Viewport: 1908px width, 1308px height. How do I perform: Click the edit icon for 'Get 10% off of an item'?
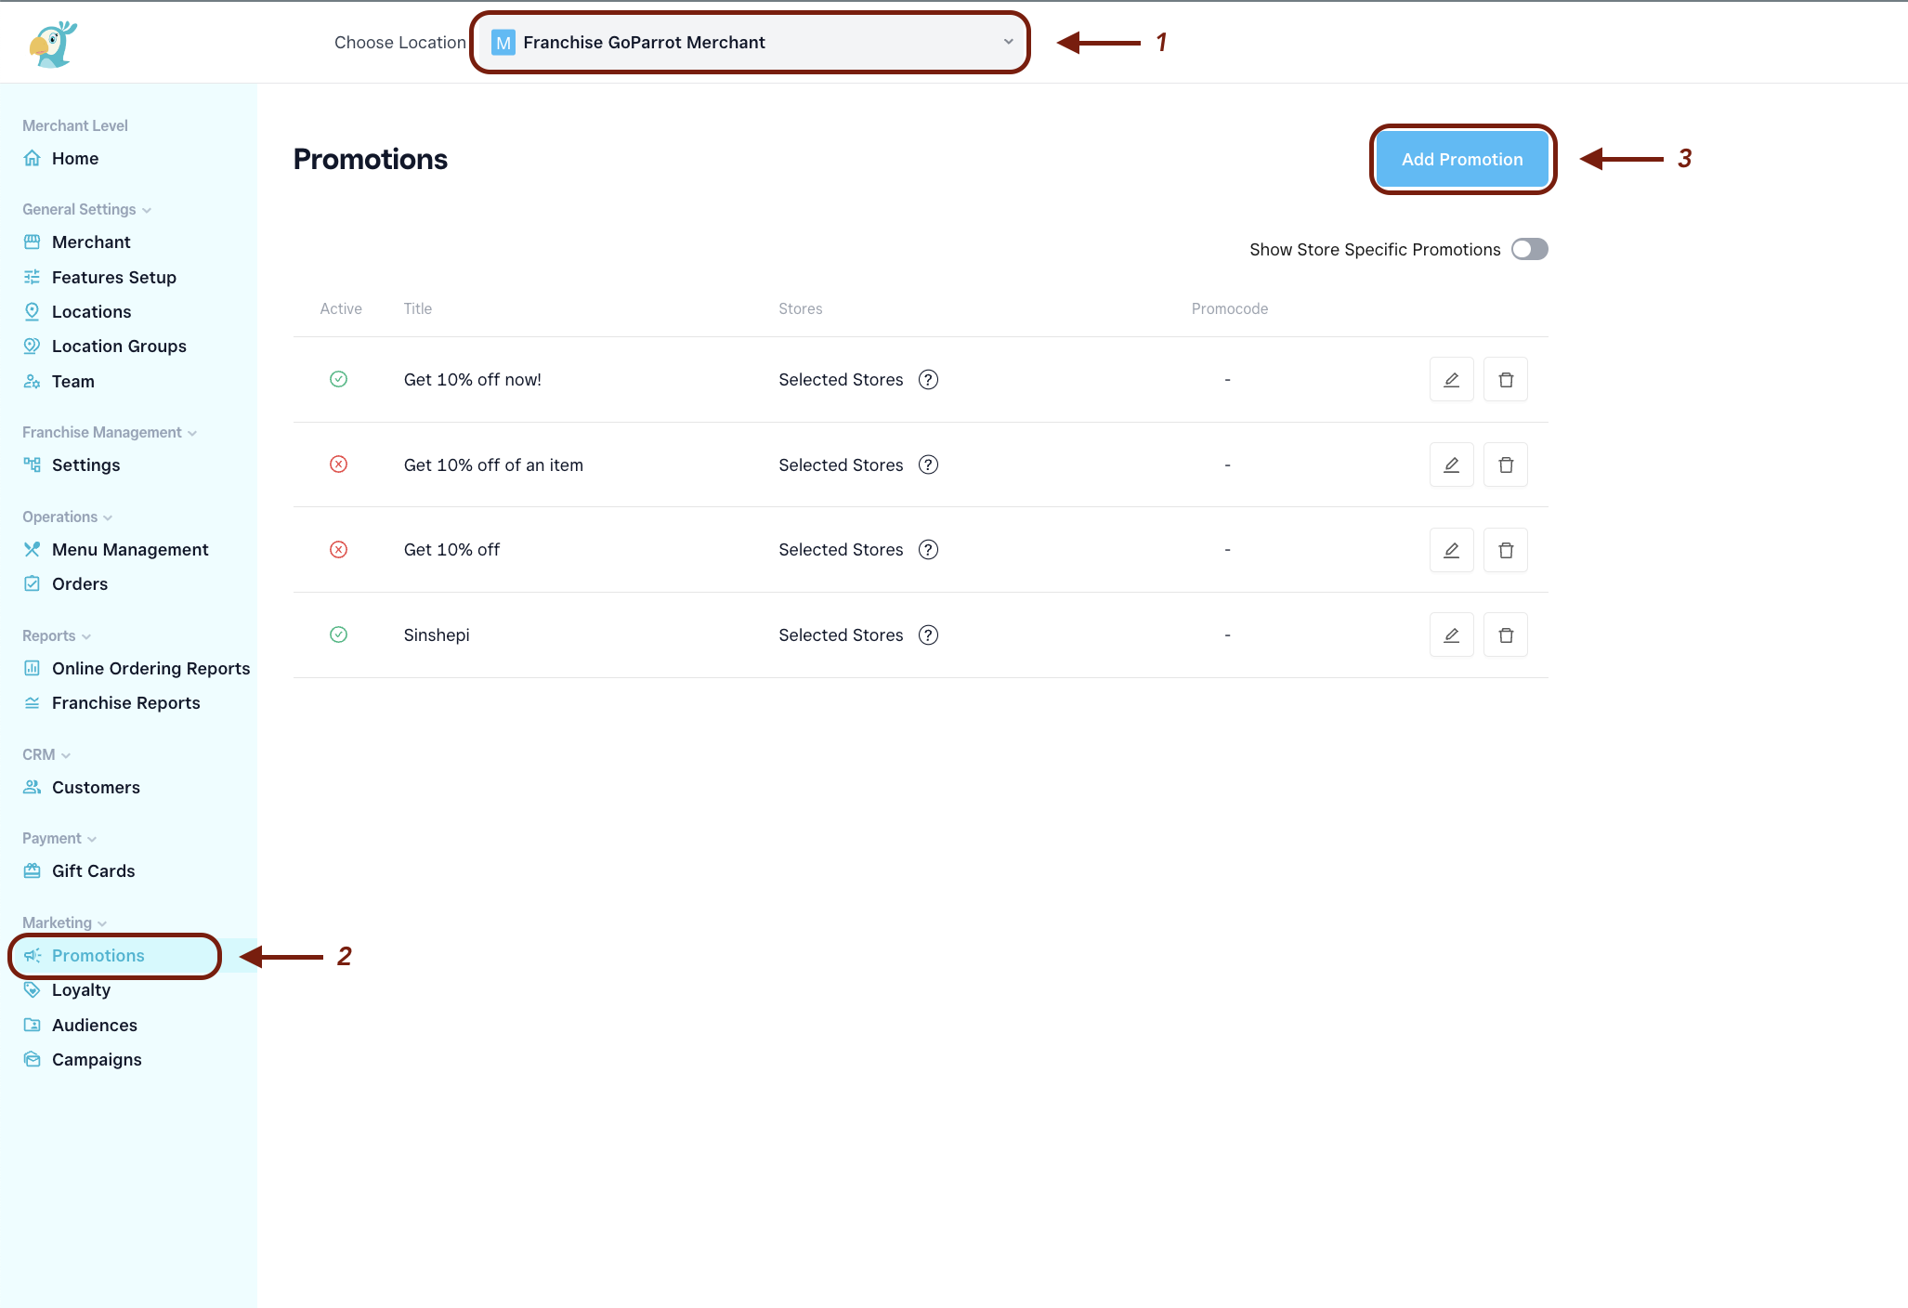click(x=1451, y=464)
